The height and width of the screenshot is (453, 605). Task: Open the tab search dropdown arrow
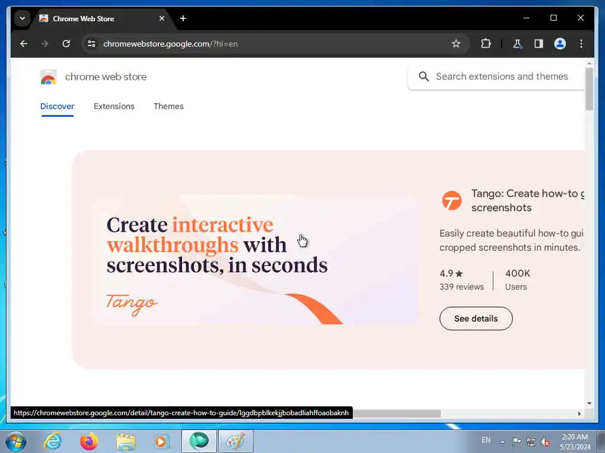[22, 18]
